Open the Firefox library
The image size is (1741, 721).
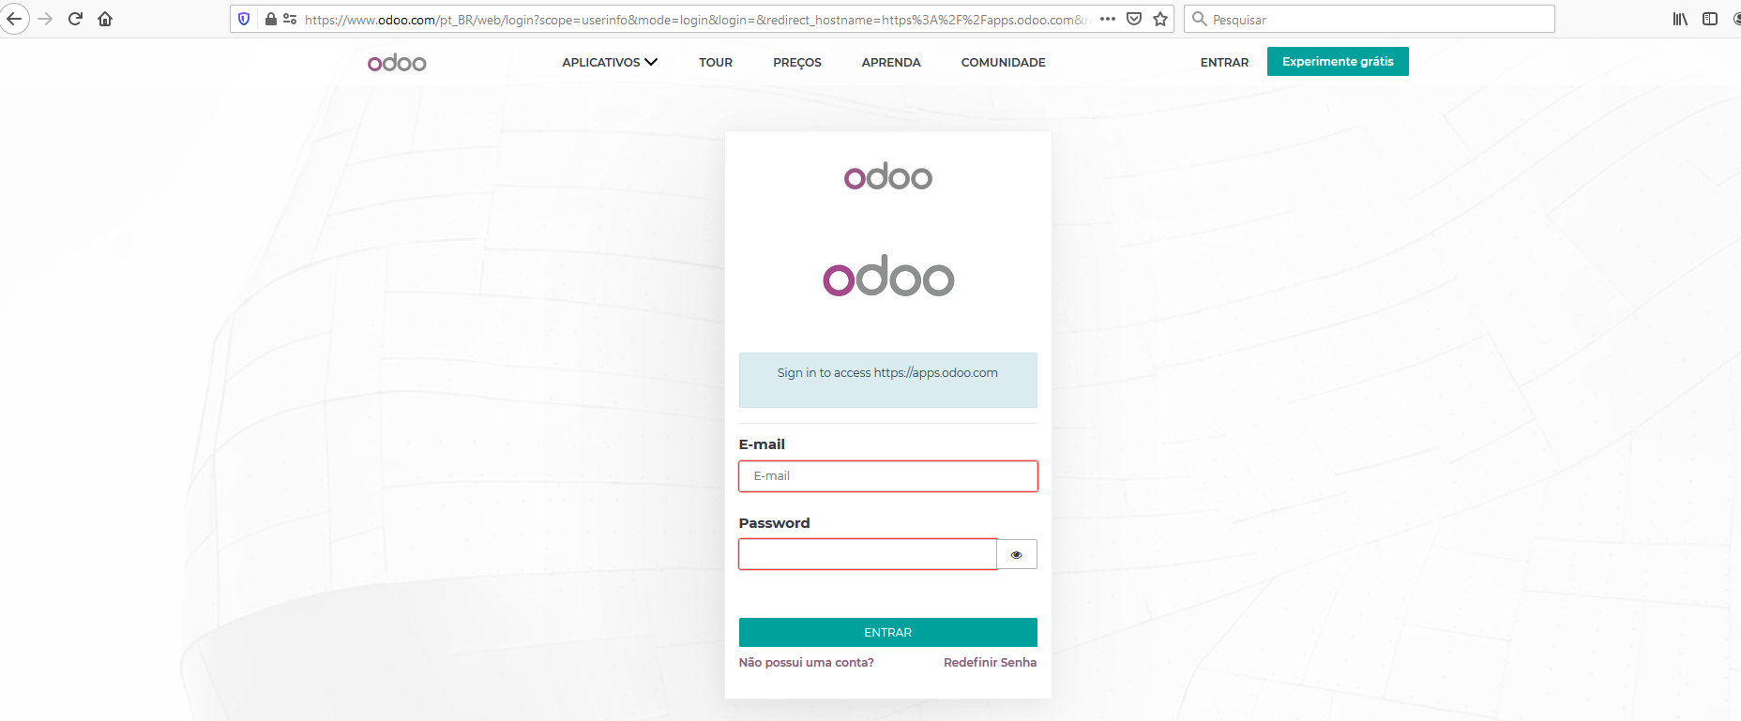pos(1680,19)
